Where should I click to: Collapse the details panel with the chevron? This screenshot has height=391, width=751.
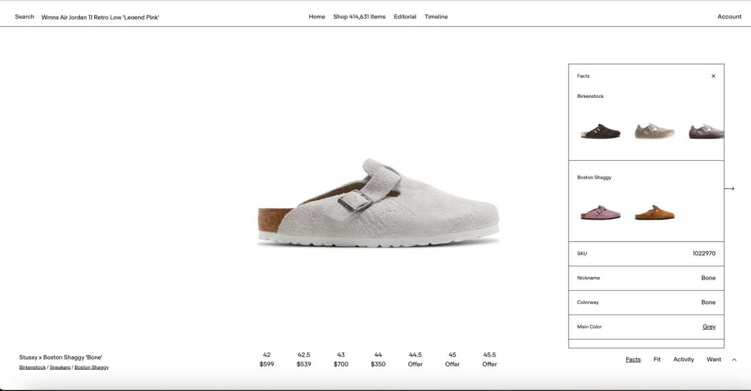734,360
